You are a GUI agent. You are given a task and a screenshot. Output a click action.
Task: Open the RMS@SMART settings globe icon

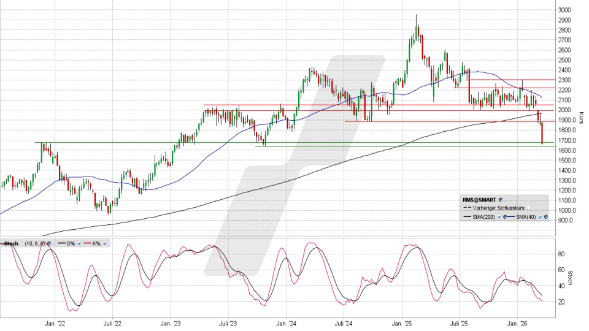click(x=501, y=200)
